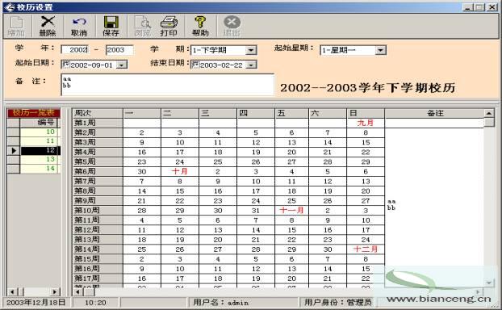Viewport: 502px width, 310px height.
Task: Click the 退出 (Exit) toolbar icon
Action: click(x=232, y=22)
